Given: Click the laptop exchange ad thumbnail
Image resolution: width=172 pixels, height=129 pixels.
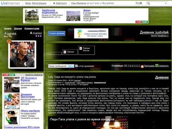Looking at the screenshot, I should pyautogui.click(x=12, y=118).
